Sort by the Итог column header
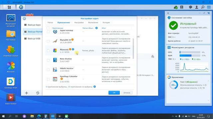213x119 pixels. point(104,28)
